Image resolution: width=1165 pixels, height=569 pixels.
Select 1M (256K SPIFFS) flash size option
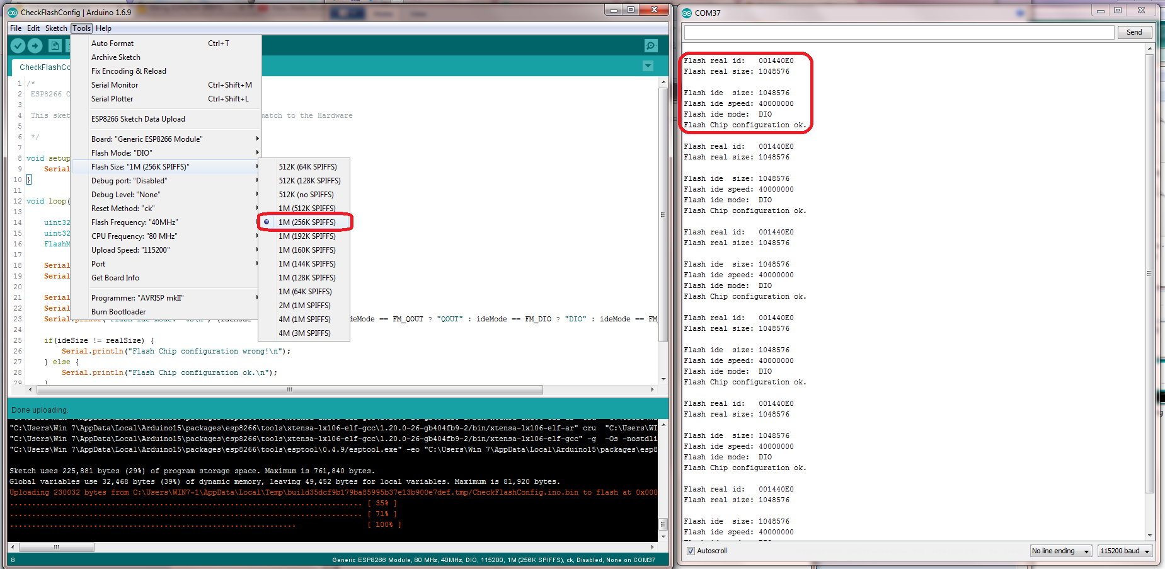coord(307,222)
